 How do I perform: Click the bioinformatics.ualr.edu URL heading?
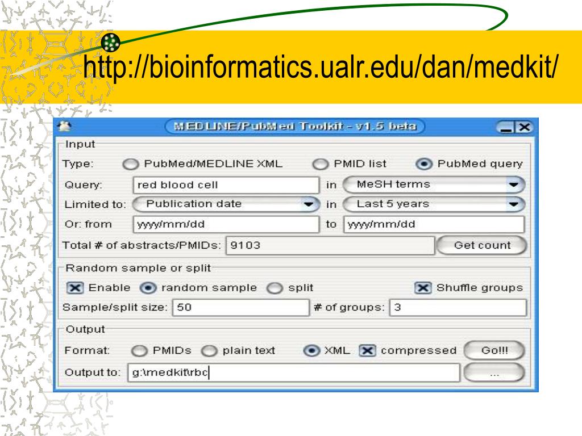pos(321,67)
